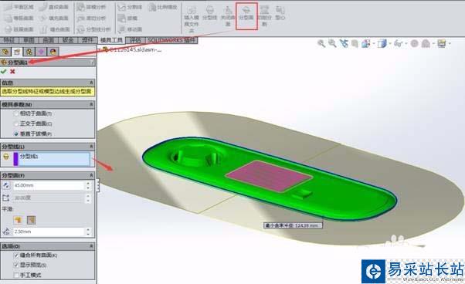Collapse the 选项 (Options) section
The width and height of the screenshot is (465, 284).
coord(91,245)
